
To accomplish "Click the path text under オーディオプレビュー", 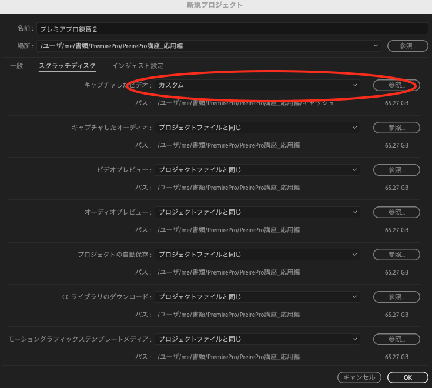I will point(229,230).
